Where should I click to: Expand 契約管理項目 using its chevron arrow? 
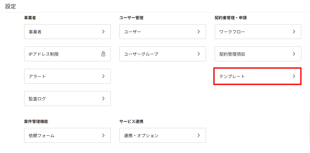tap(294, 54)
